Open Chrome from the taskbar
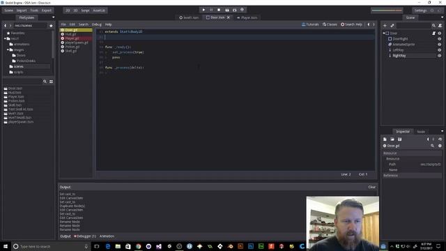This screenshot has height=251, width=446. 138,246
